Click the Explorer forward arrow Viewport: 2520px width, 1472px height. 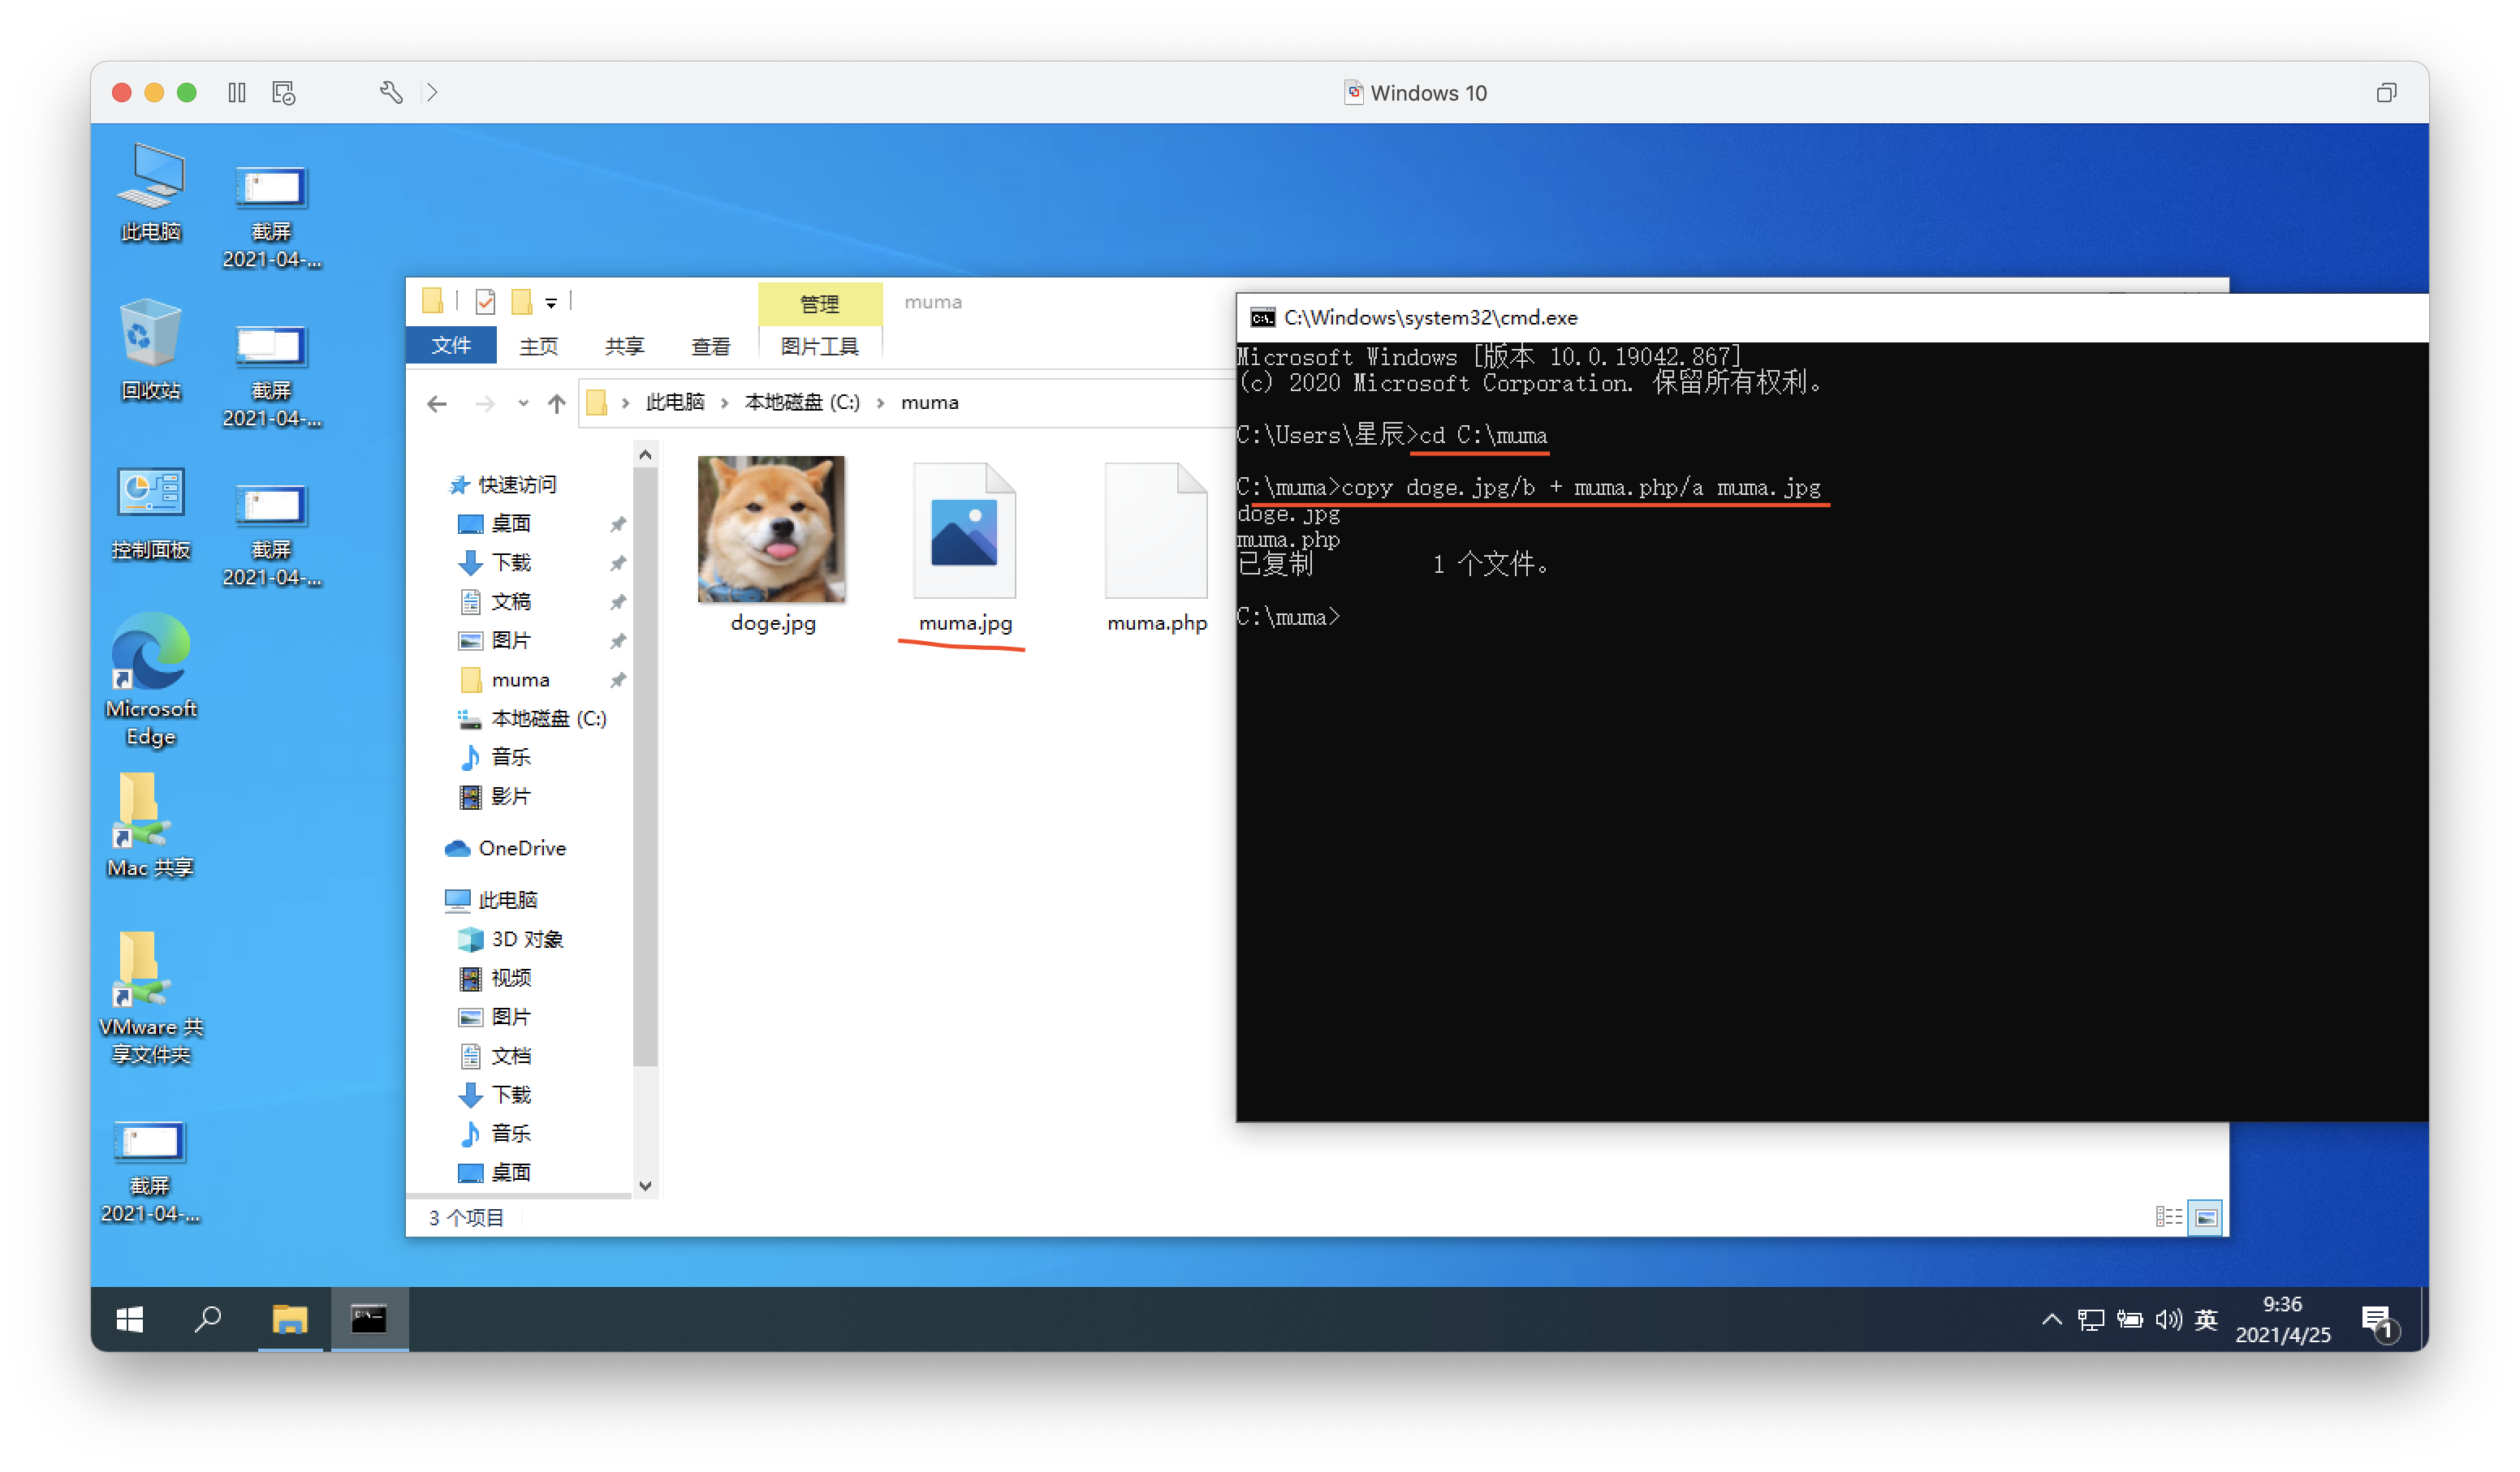(x=485, y=404)
